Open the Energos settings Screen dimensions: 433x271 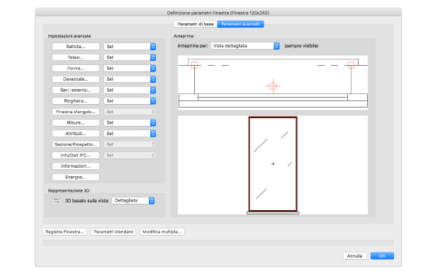(x=76, y=177)
